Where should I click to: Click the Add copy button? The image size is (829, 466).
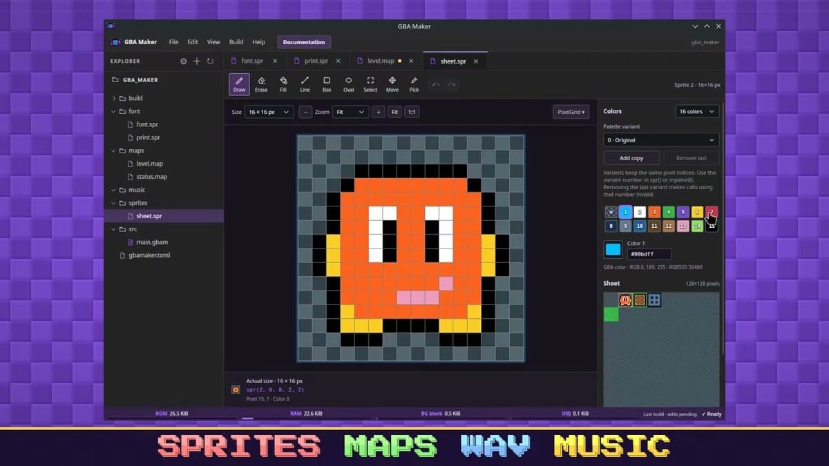coord(631,158)
